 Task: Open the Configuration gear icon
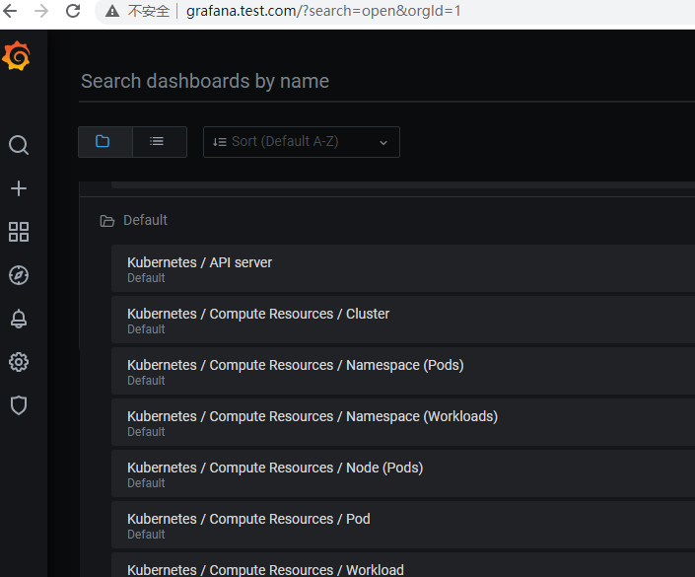(19, 362)
